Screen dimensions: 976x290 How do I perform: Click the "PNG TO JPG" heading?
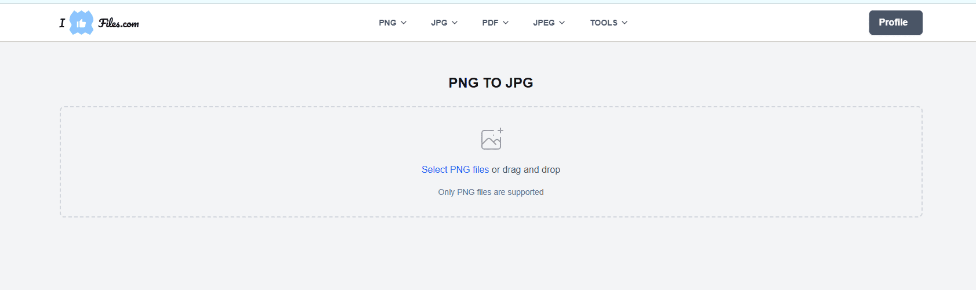[491, 83]
